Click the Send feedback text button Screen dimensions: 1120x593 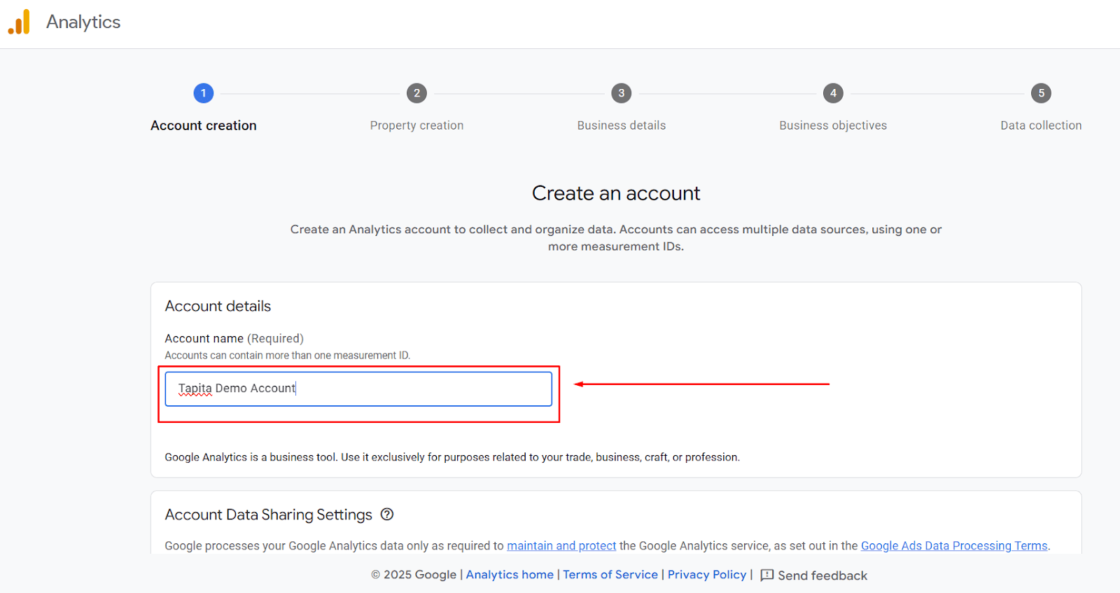click(x=822, y=575)
